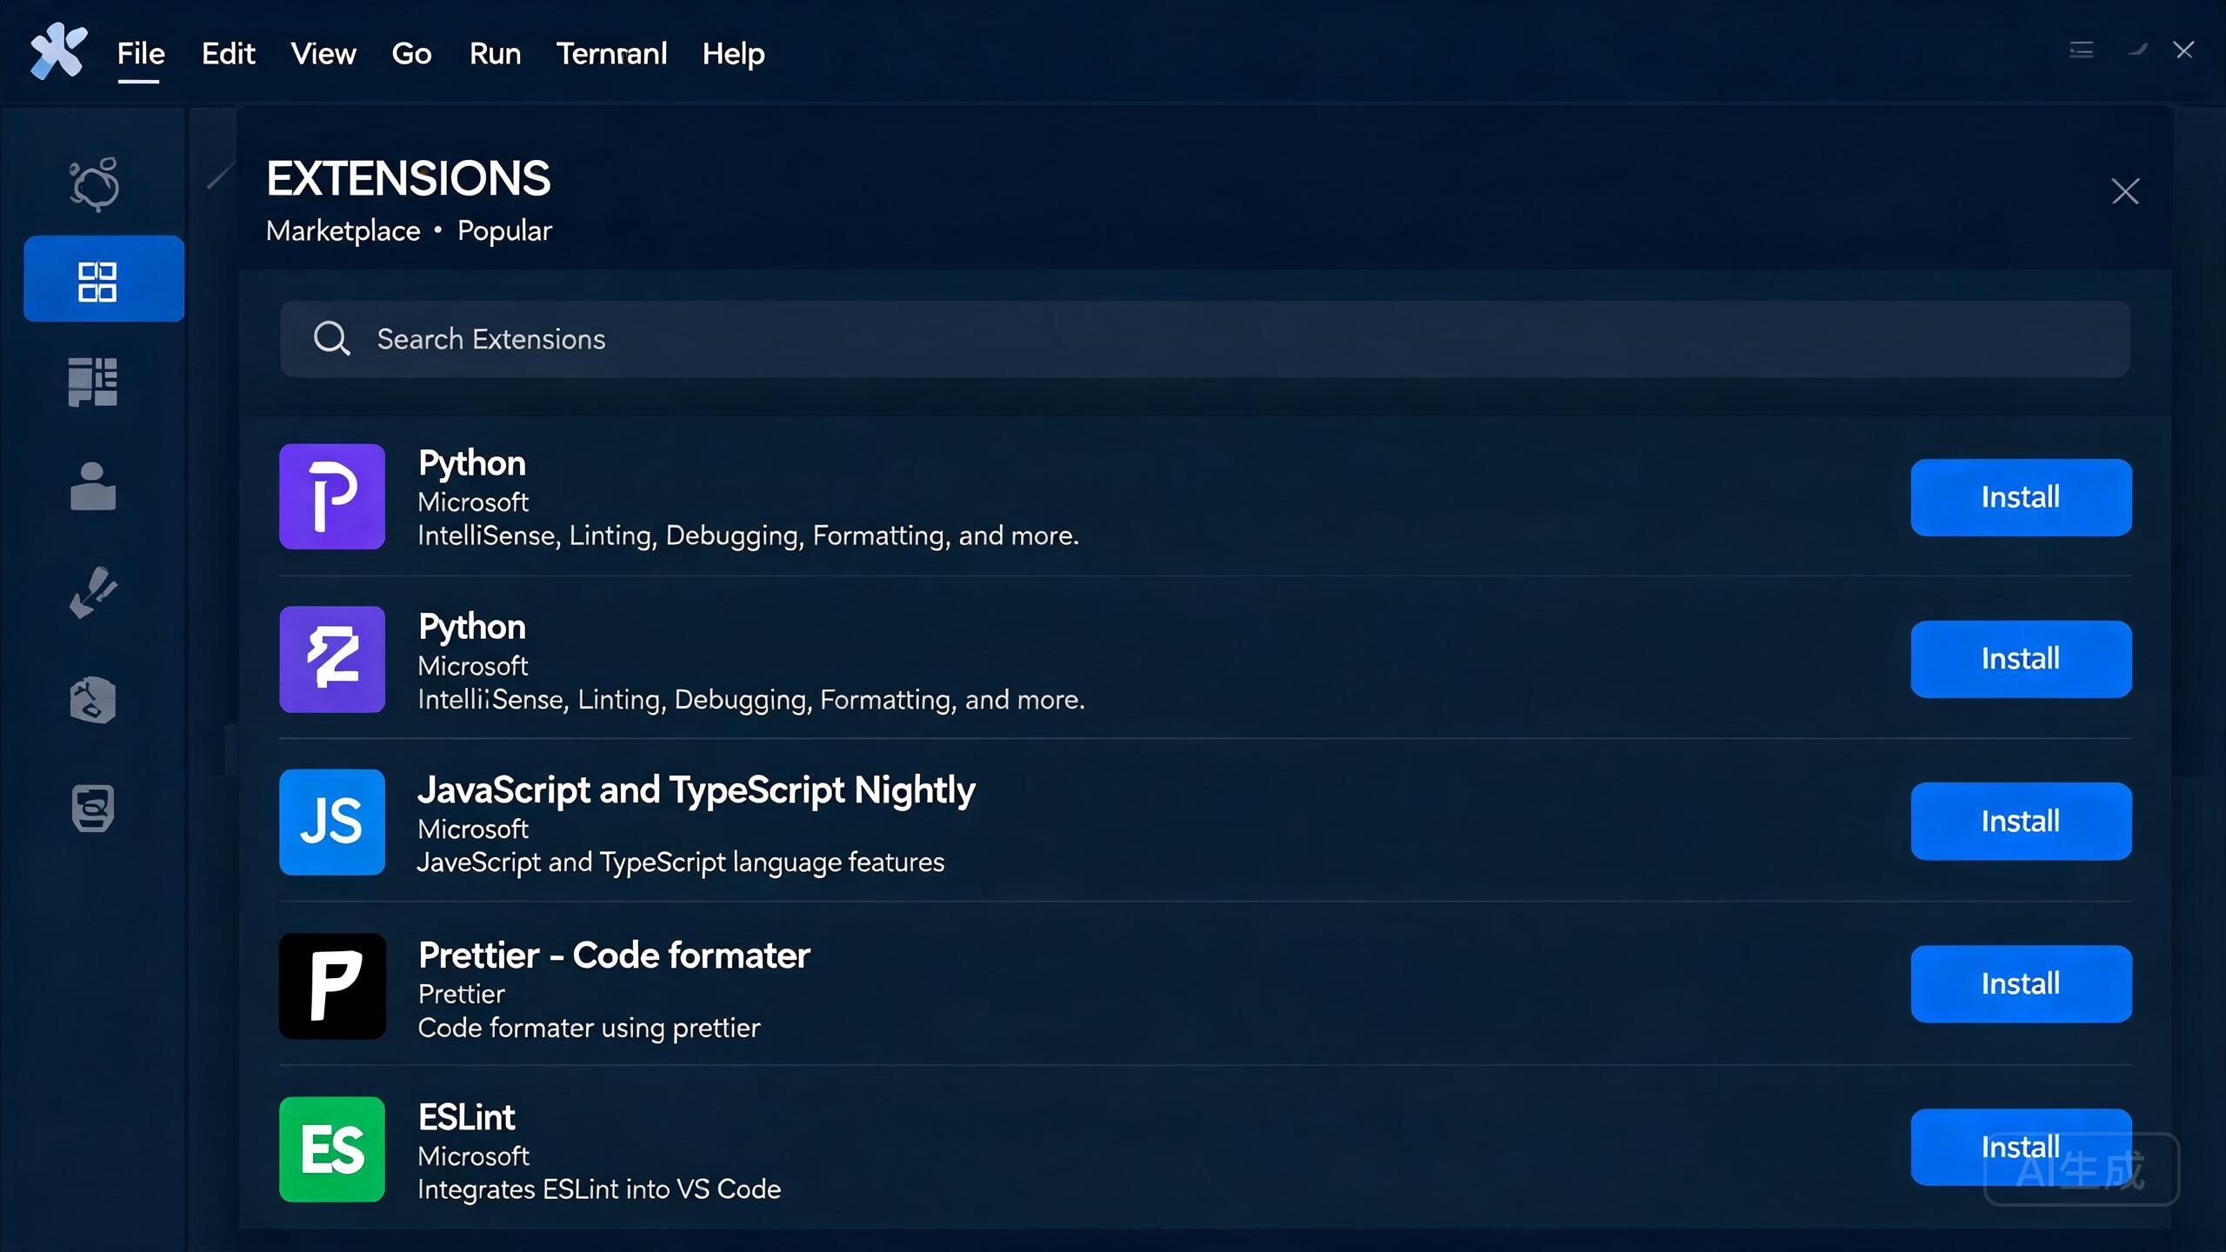Click Microsoft under ESLint
Viewport: 2226px width, 1252px height.
(x=473, y=1156)
